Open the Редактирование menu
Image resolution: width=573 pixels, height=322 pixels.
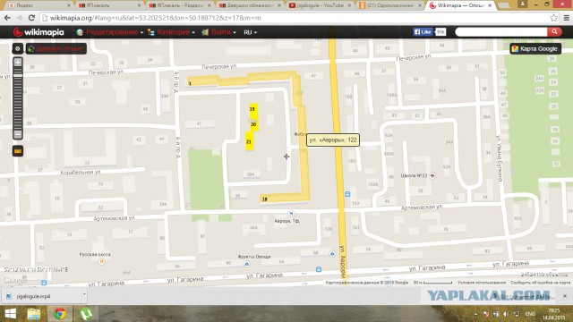click(109, 32)
